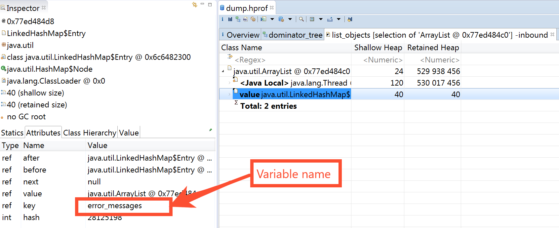This screenshot has height=228, width=559.
Task: Open the Statics tab in Inspector
Action: (x=12, y=133)
